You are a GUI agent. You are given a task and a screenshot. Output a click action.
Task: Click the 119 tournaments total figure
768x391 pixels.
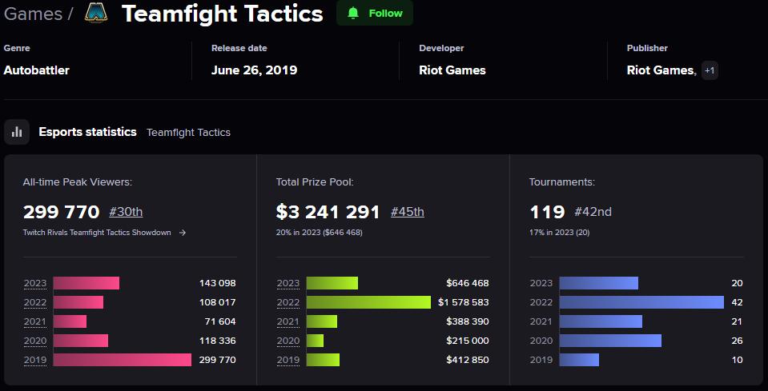pyautogui.click(x=548, y=212)
